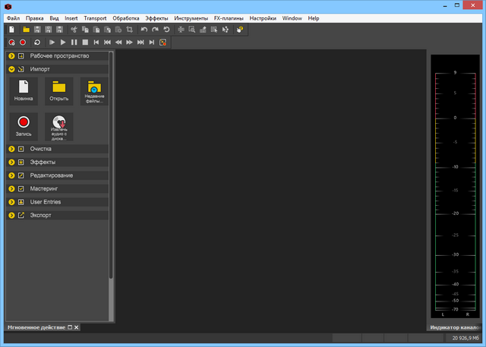Toggle loop playback mode
The width and height of the screenshot is (486, 347).
[x=37, y=43]
